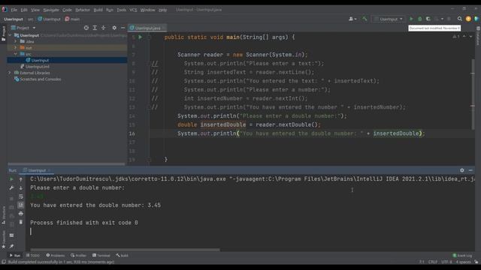This screenshot has height=270, width=481.
Task: Select the UserInput tab in the Run panel
Action: click(37, 170)
